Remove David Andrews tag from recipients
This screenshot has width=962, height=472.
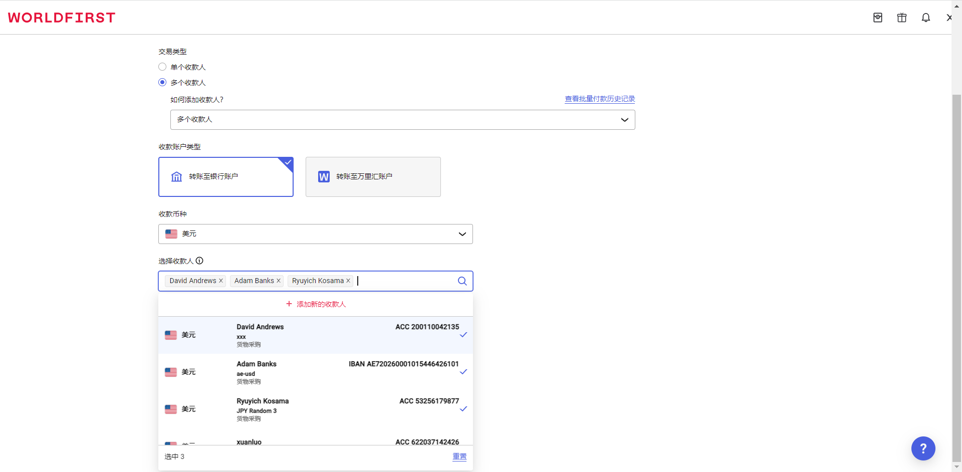221,281
